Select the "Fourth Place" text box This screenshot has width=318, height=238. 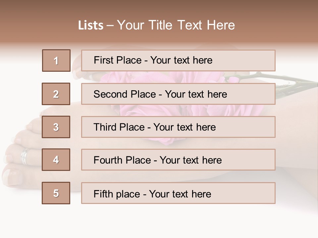click(178, 160)
